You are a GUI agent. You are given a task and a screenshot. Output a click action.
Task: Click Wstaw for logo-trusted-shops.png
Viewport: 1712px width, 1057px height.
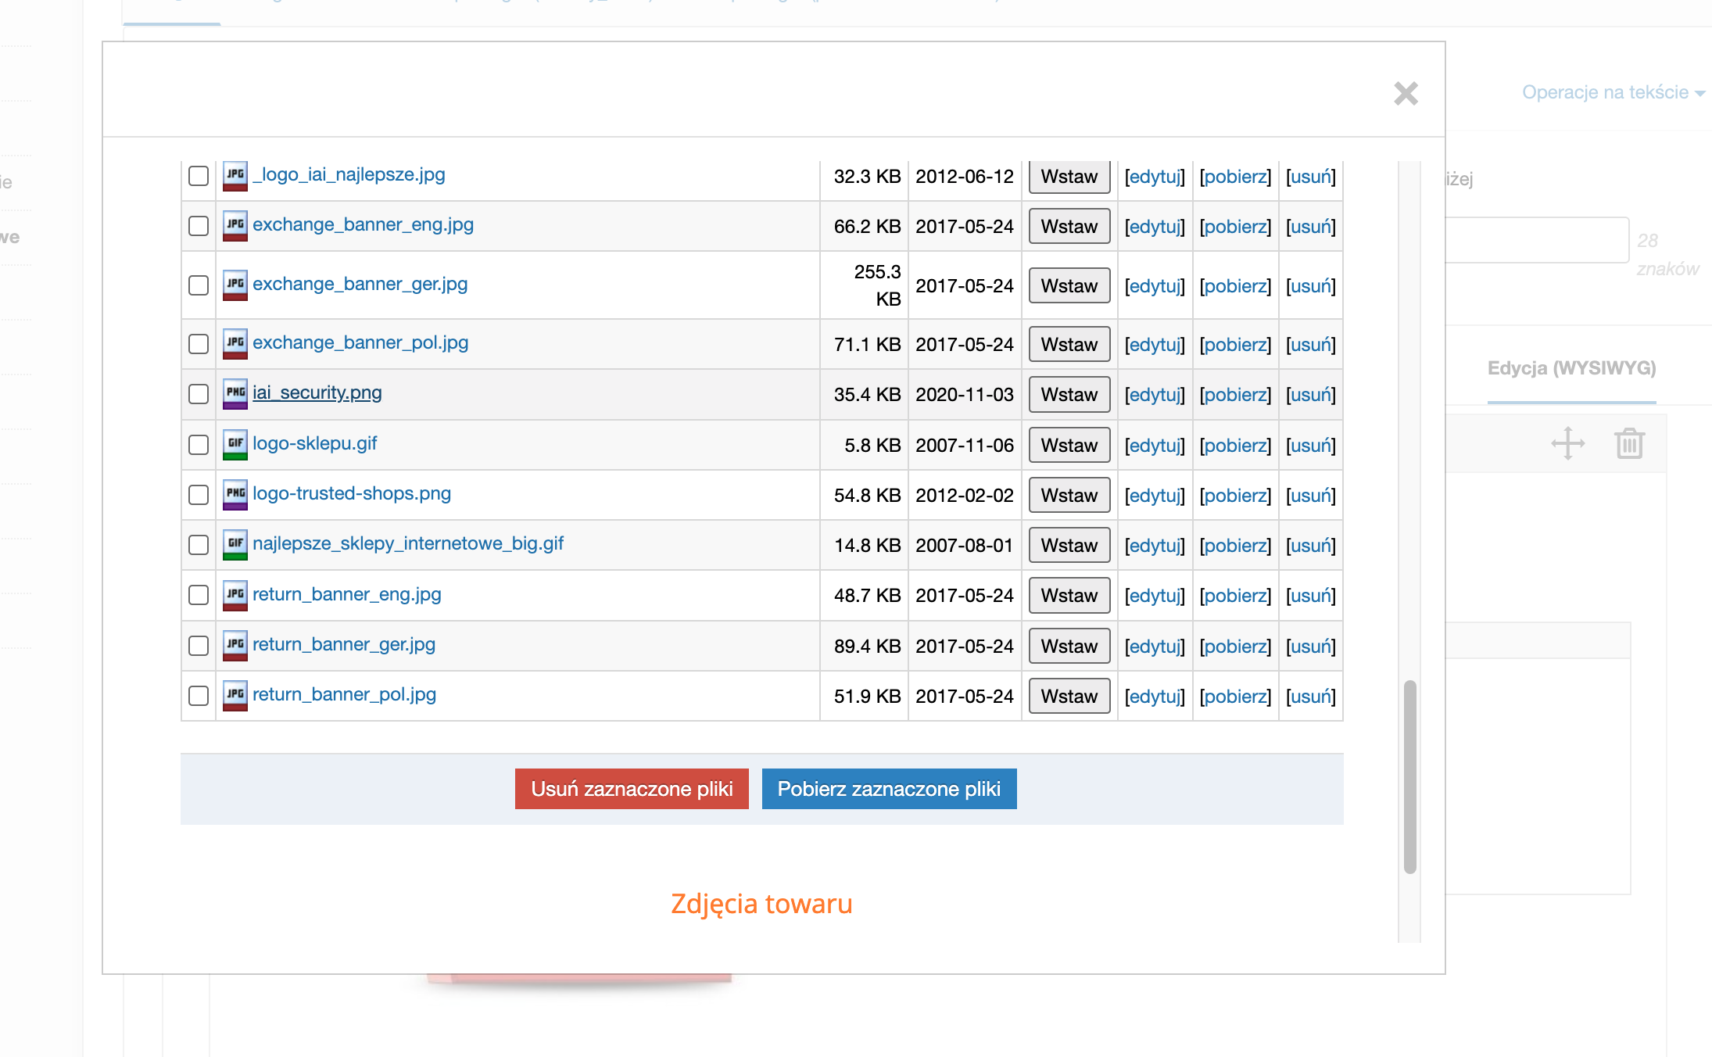1069,496
